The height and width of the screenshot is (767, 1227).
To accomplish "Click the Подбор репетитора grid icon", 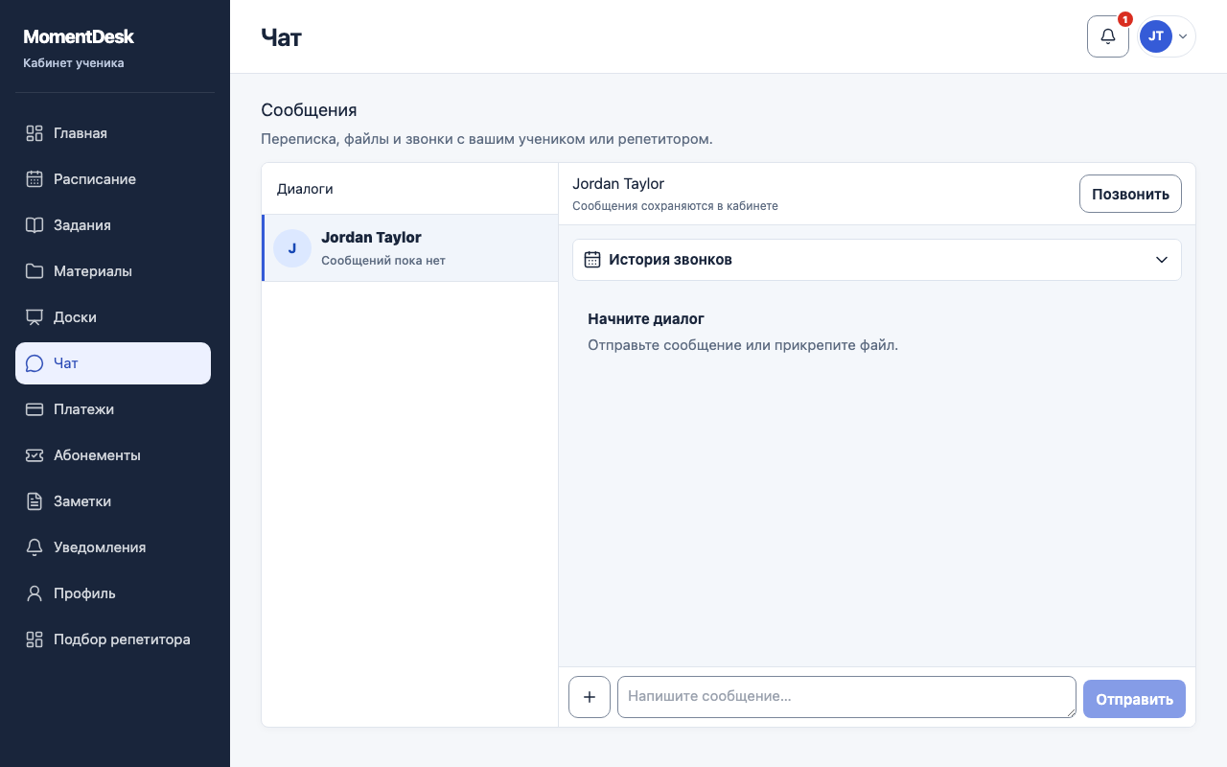I will pyautogui.click(x=35, y=639).
